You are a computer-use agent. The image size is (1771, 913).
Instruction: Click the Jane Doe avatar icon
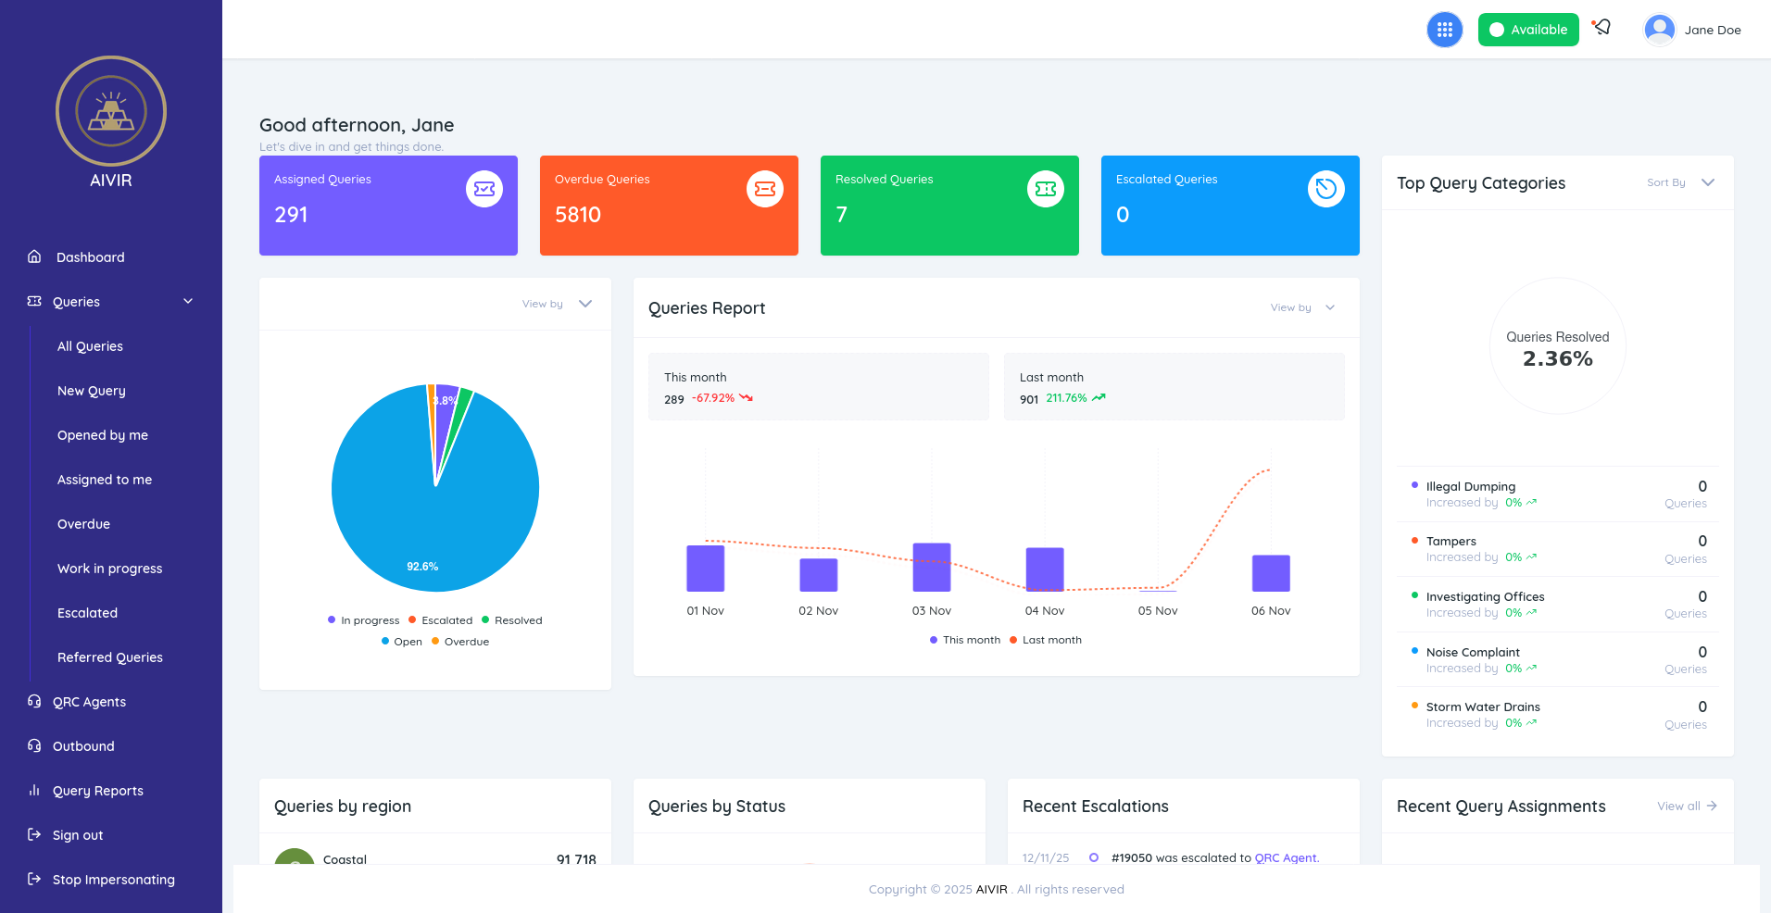1659,30
